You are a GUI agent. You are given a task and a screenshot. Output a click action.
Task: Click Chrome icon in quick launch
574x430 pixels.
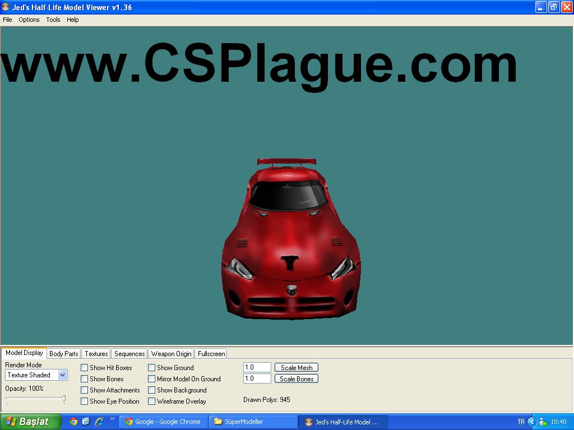pos(73,422)
